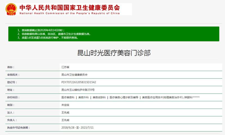The width and height of the screenshot is (225, 135).
Task: Select the 省份 row label
Action: coord(10,67)
